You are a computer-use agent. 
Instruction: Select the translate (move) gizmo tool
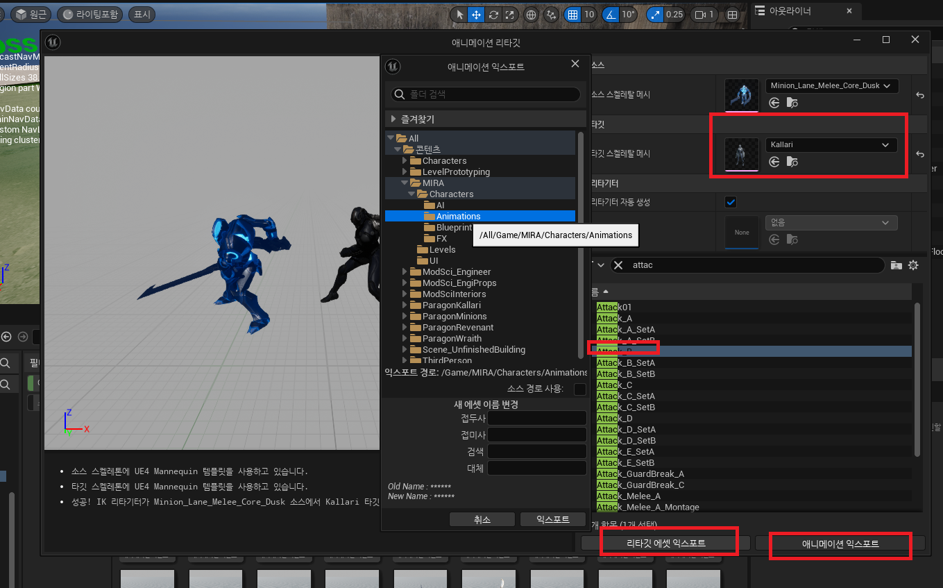coord(477,15)
